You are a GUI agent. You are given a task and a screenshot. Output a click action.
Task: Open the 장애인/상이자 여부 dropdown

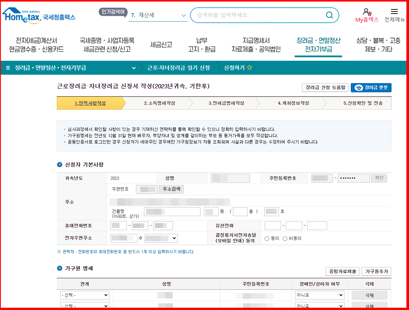coord(319,295)
